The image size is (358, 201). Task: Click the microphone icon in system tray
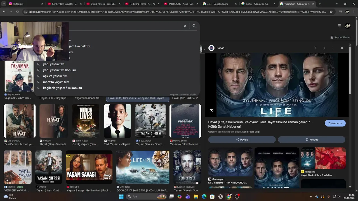pyautogui.click(x=329, y=197)
